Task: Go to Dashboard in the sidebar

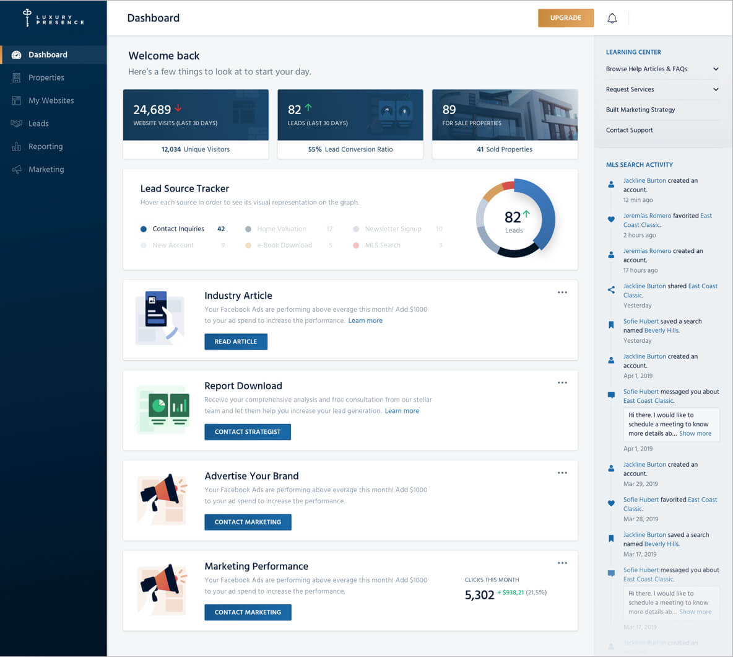Action: point(53,55)
